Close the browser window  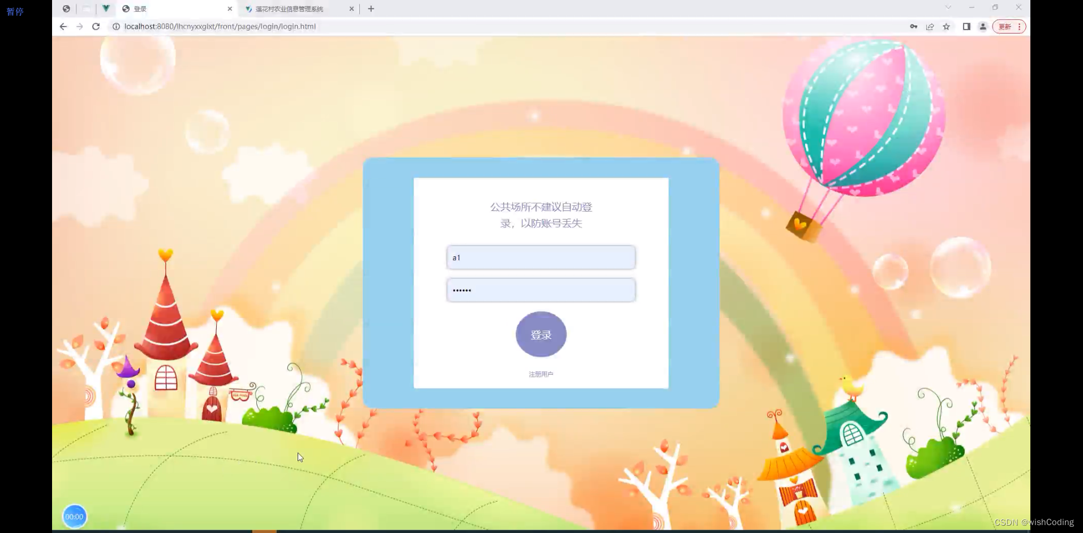click(1018, 7)
